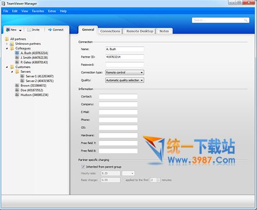This screenshot has height=210, width=257.
Task: Select Hudson (346981234) entry
Action: pos(34,94)
